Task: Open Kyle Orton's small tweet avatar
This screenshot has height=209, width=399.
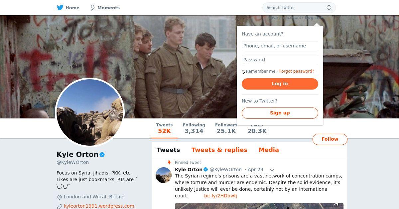Action: coord(164,175)
